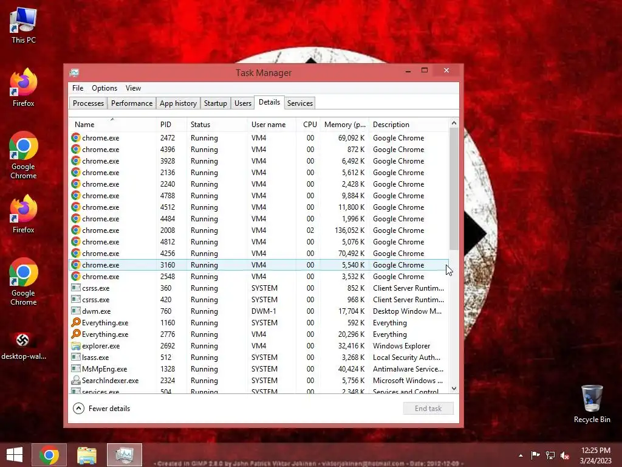
Task: Open the File menu
Action: click(78, 88)
